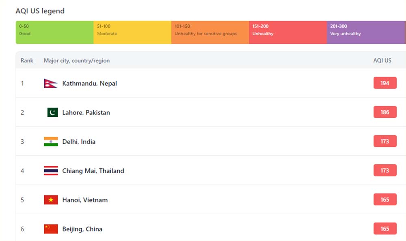Open Chiang Mai, Thailand details
The image size is (406, 241).
[x=93, y=171]
